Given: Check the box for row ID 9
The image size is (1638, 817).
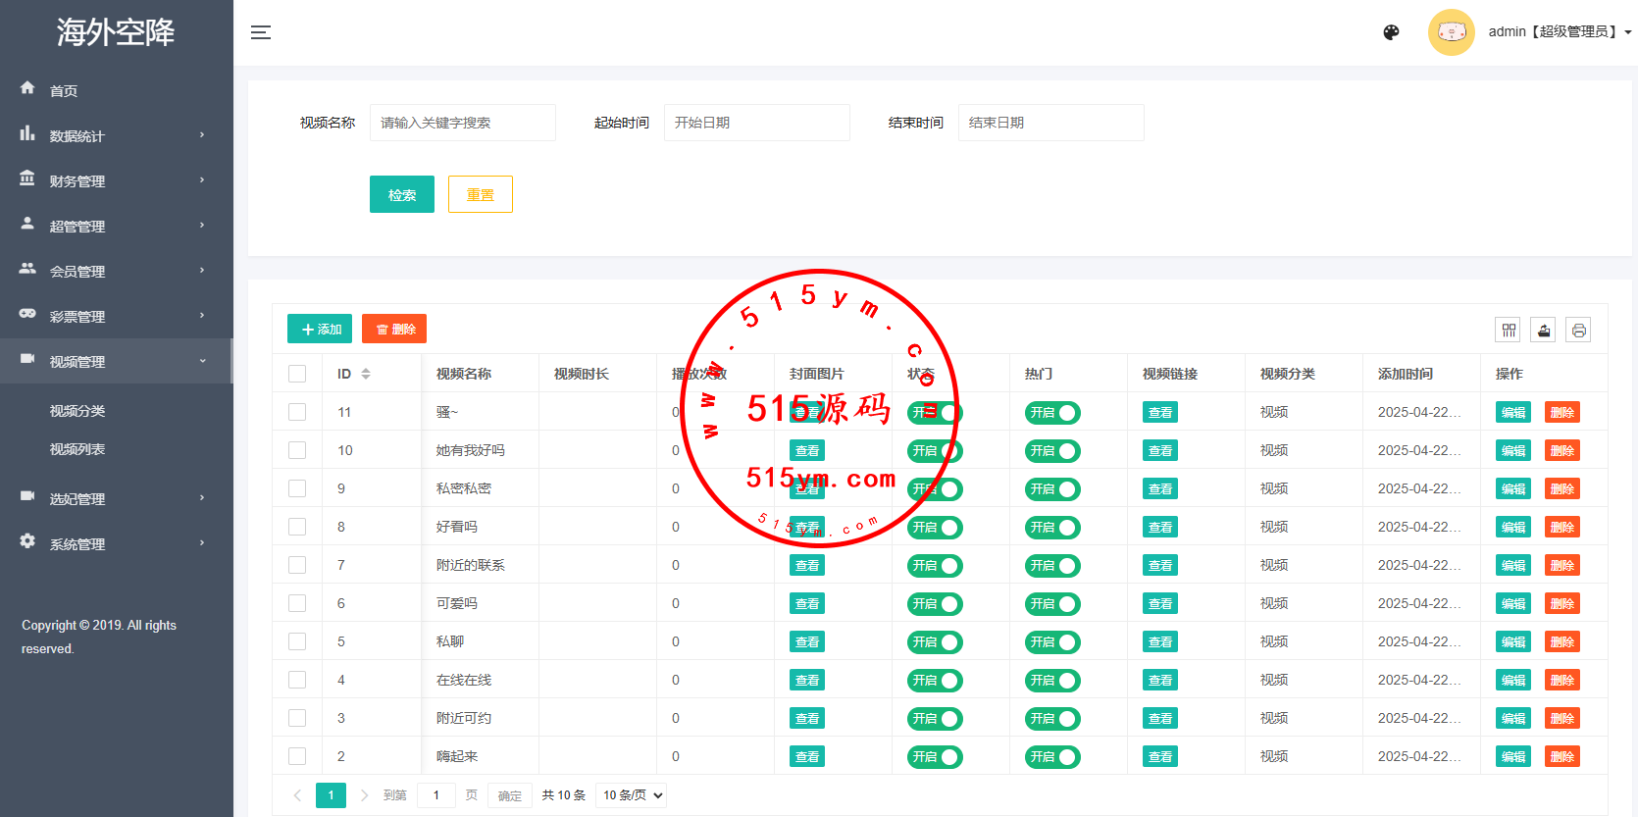Looking at the screenshot, I should tap(297, 488).
